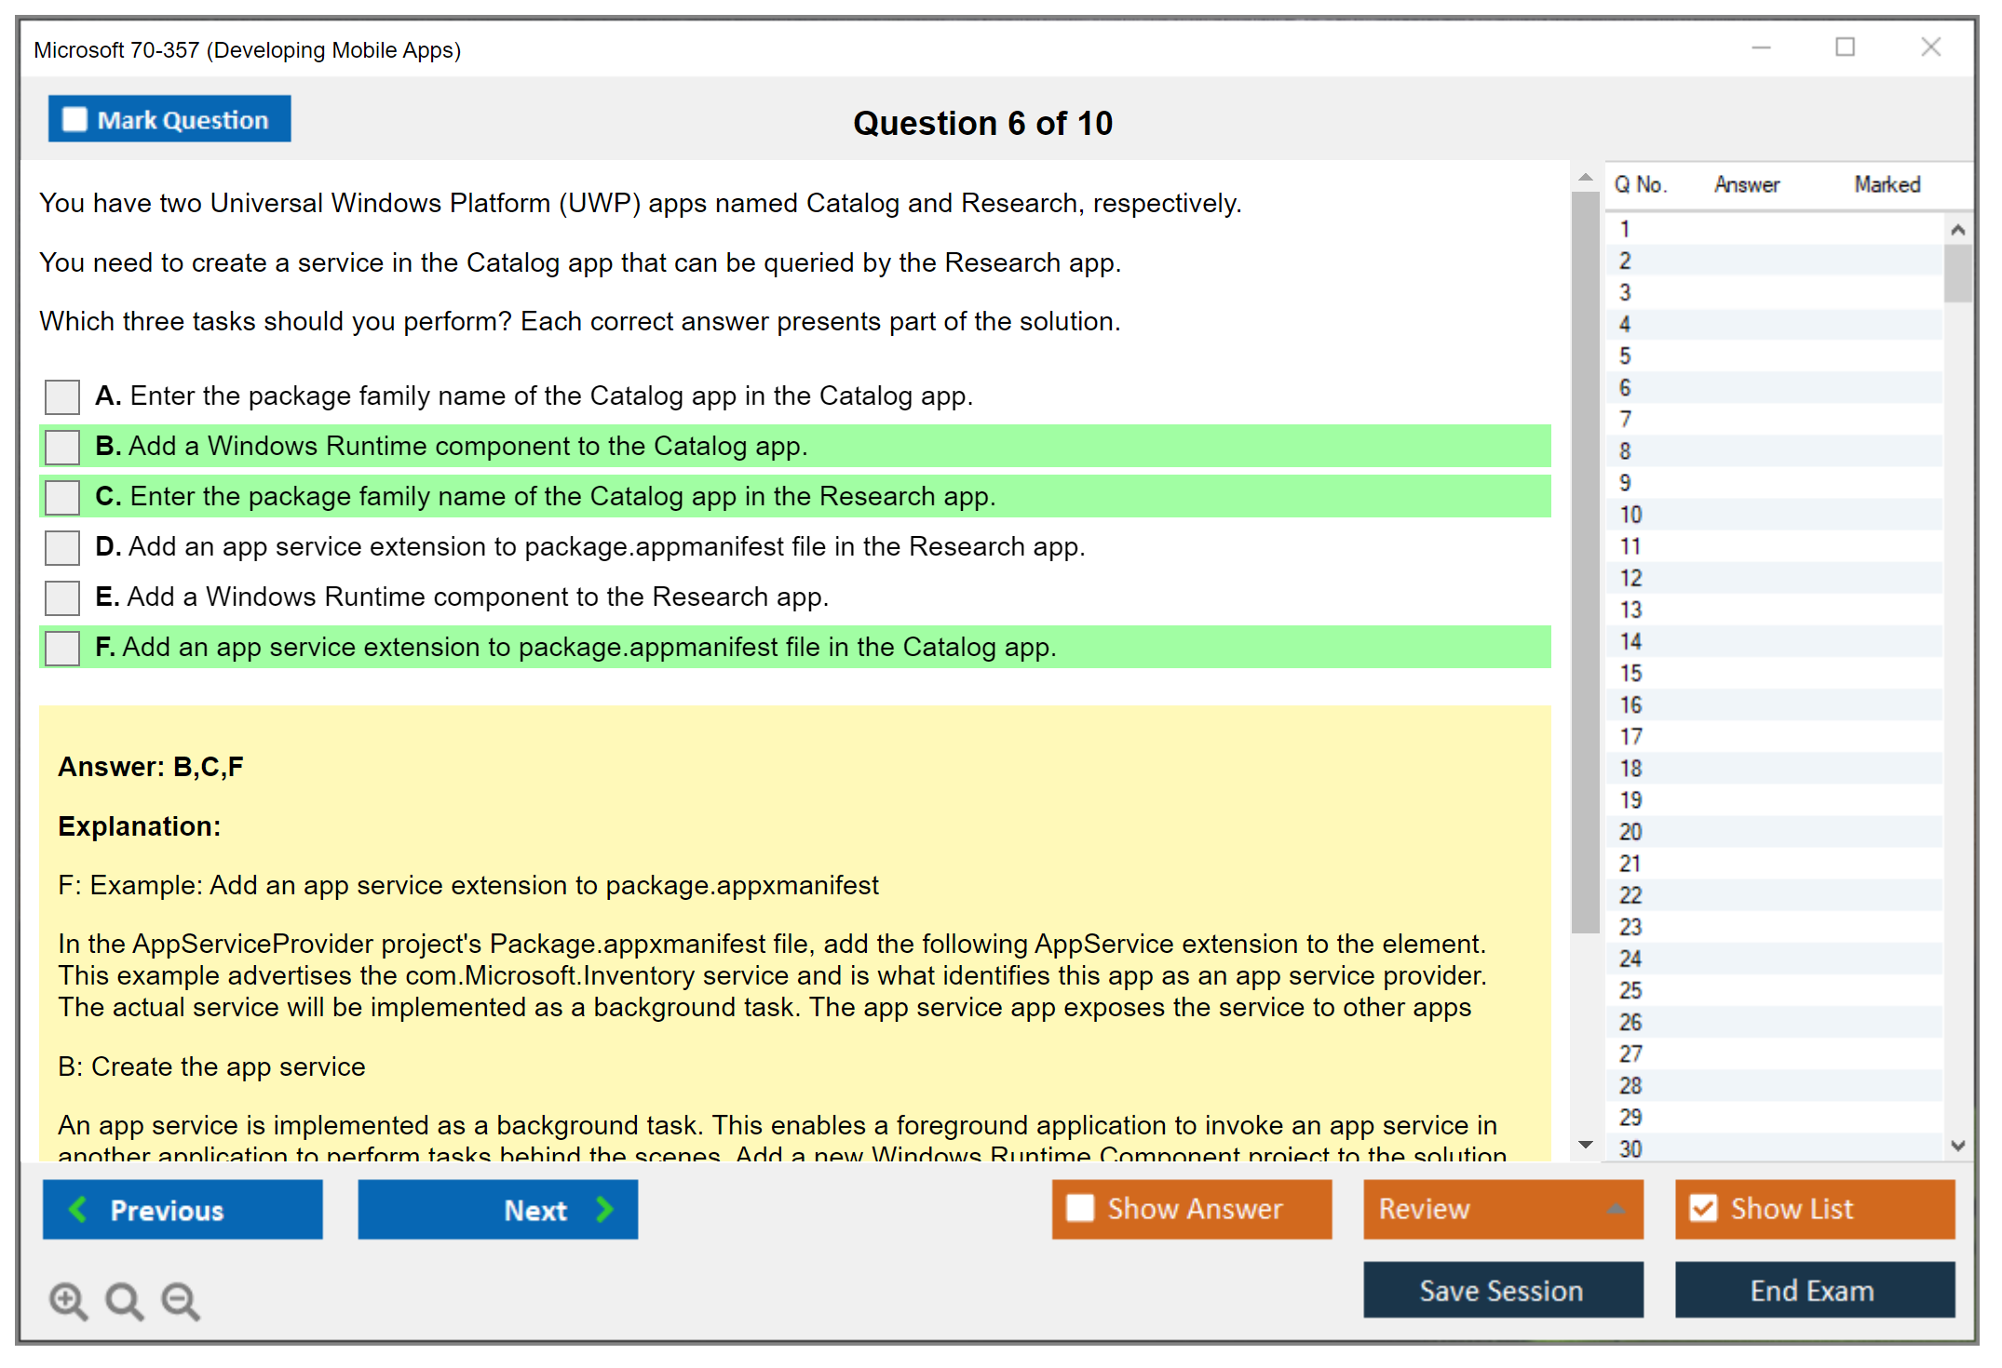2002x1368 pixels.
Task: Click the zoom in magnifier icon
Action: point(67,1300)
